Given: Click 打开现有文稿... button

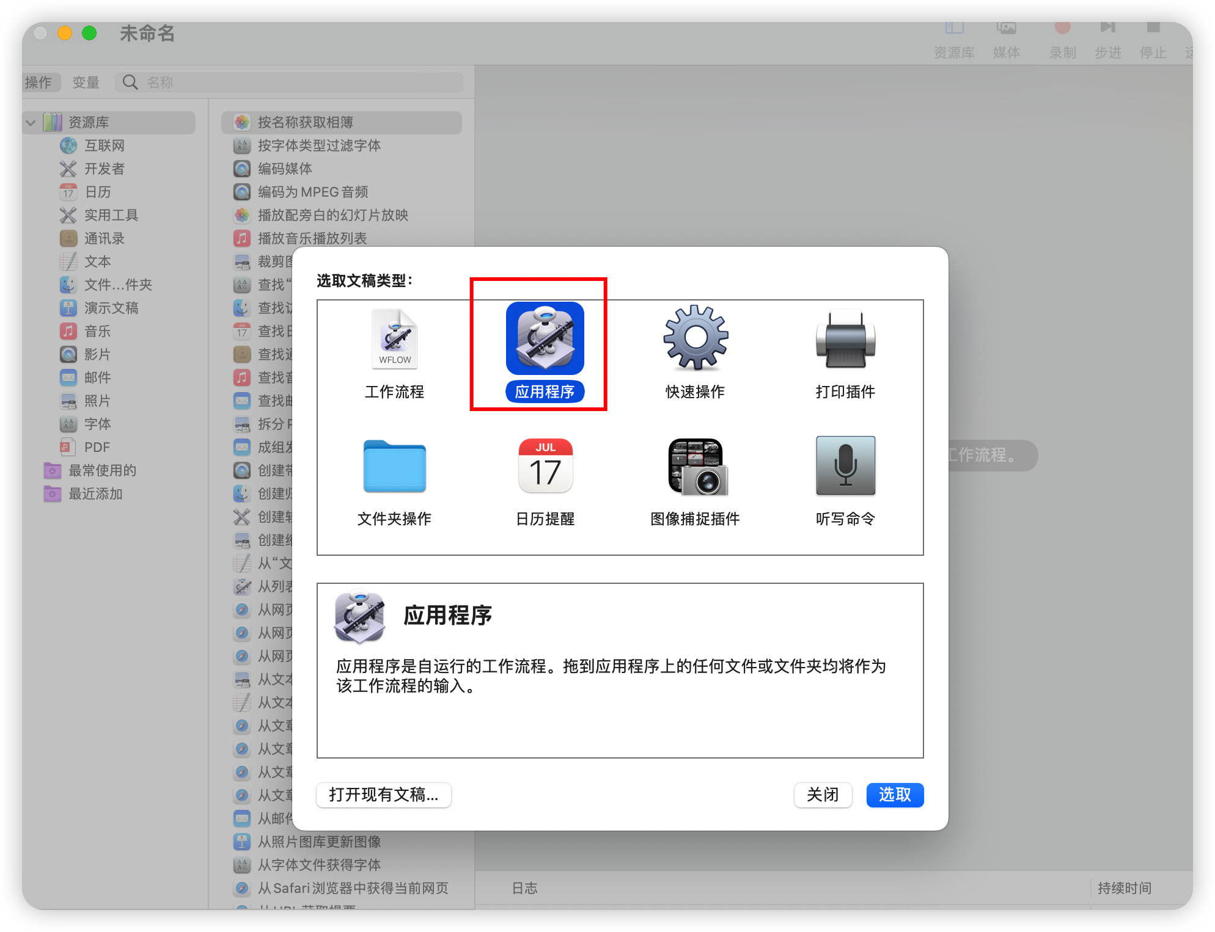Looking at the screenshot, I should (384, 795).
